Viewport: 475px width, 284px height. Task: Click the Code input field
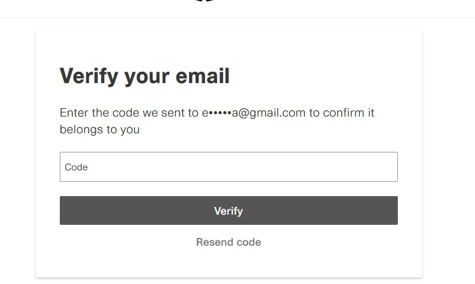229,167
